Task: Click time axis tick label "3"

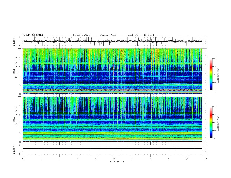Action: (78, 159)
